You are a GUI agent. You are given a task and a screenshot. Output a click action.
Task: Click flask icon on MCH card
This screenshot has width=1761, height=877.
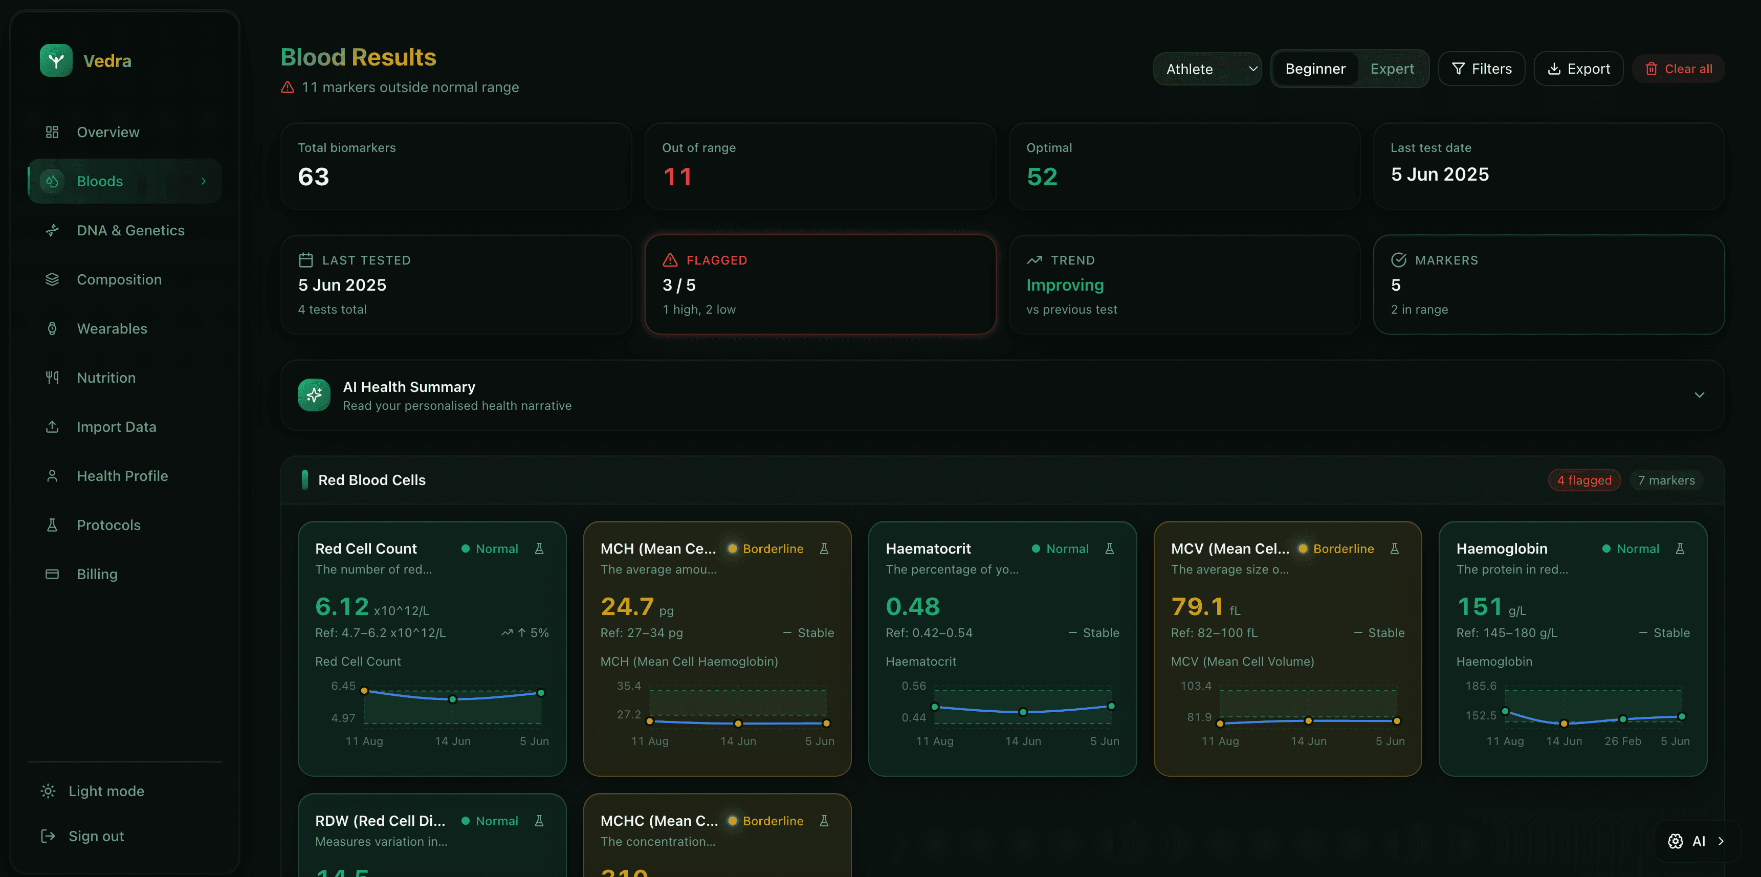pos(824,549)
